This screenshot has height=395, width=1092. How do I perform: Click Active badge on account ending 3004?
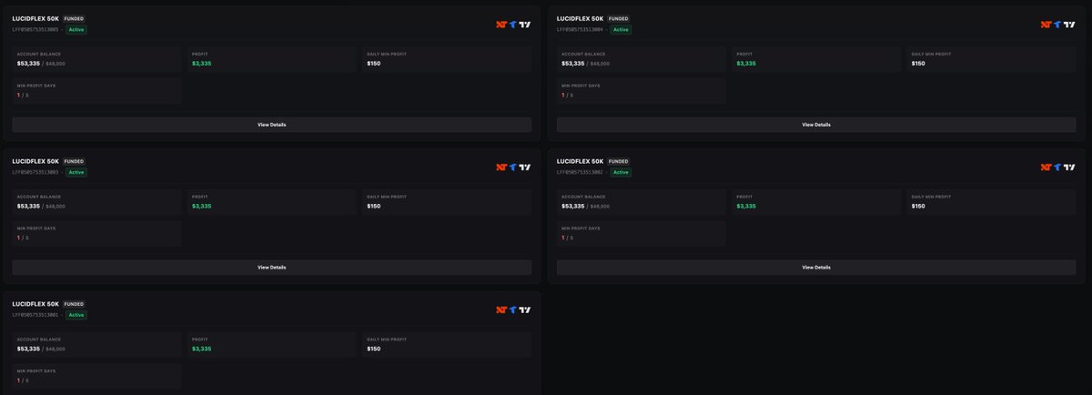pos(621,29)
